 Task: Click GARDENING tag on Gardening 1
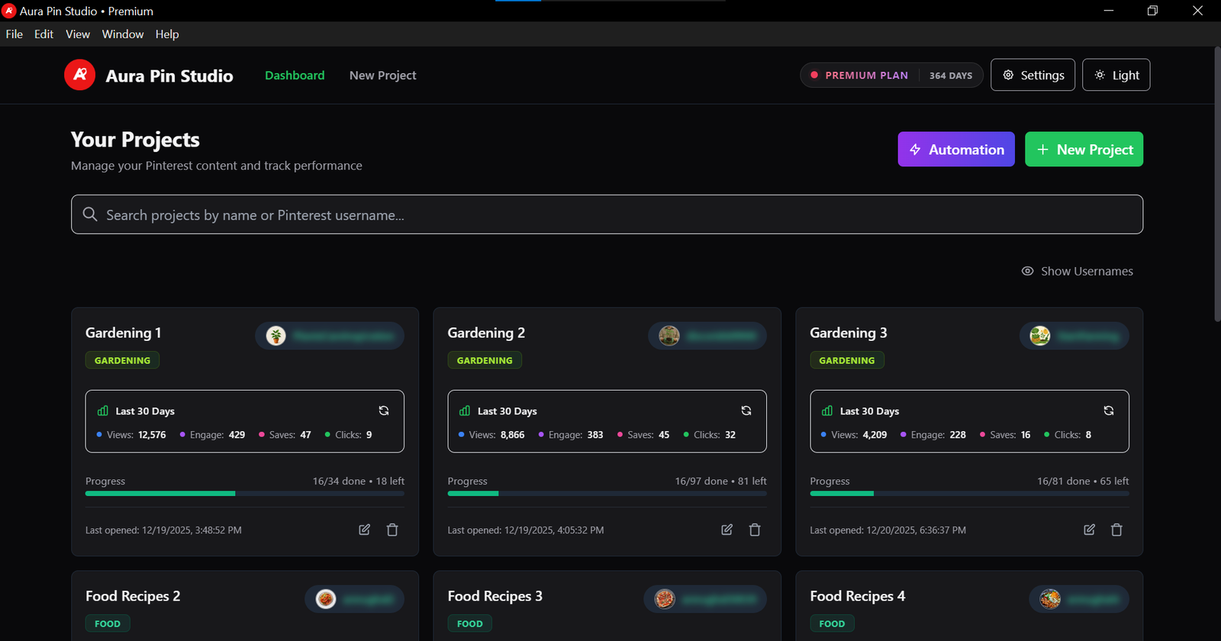point(122,360)
